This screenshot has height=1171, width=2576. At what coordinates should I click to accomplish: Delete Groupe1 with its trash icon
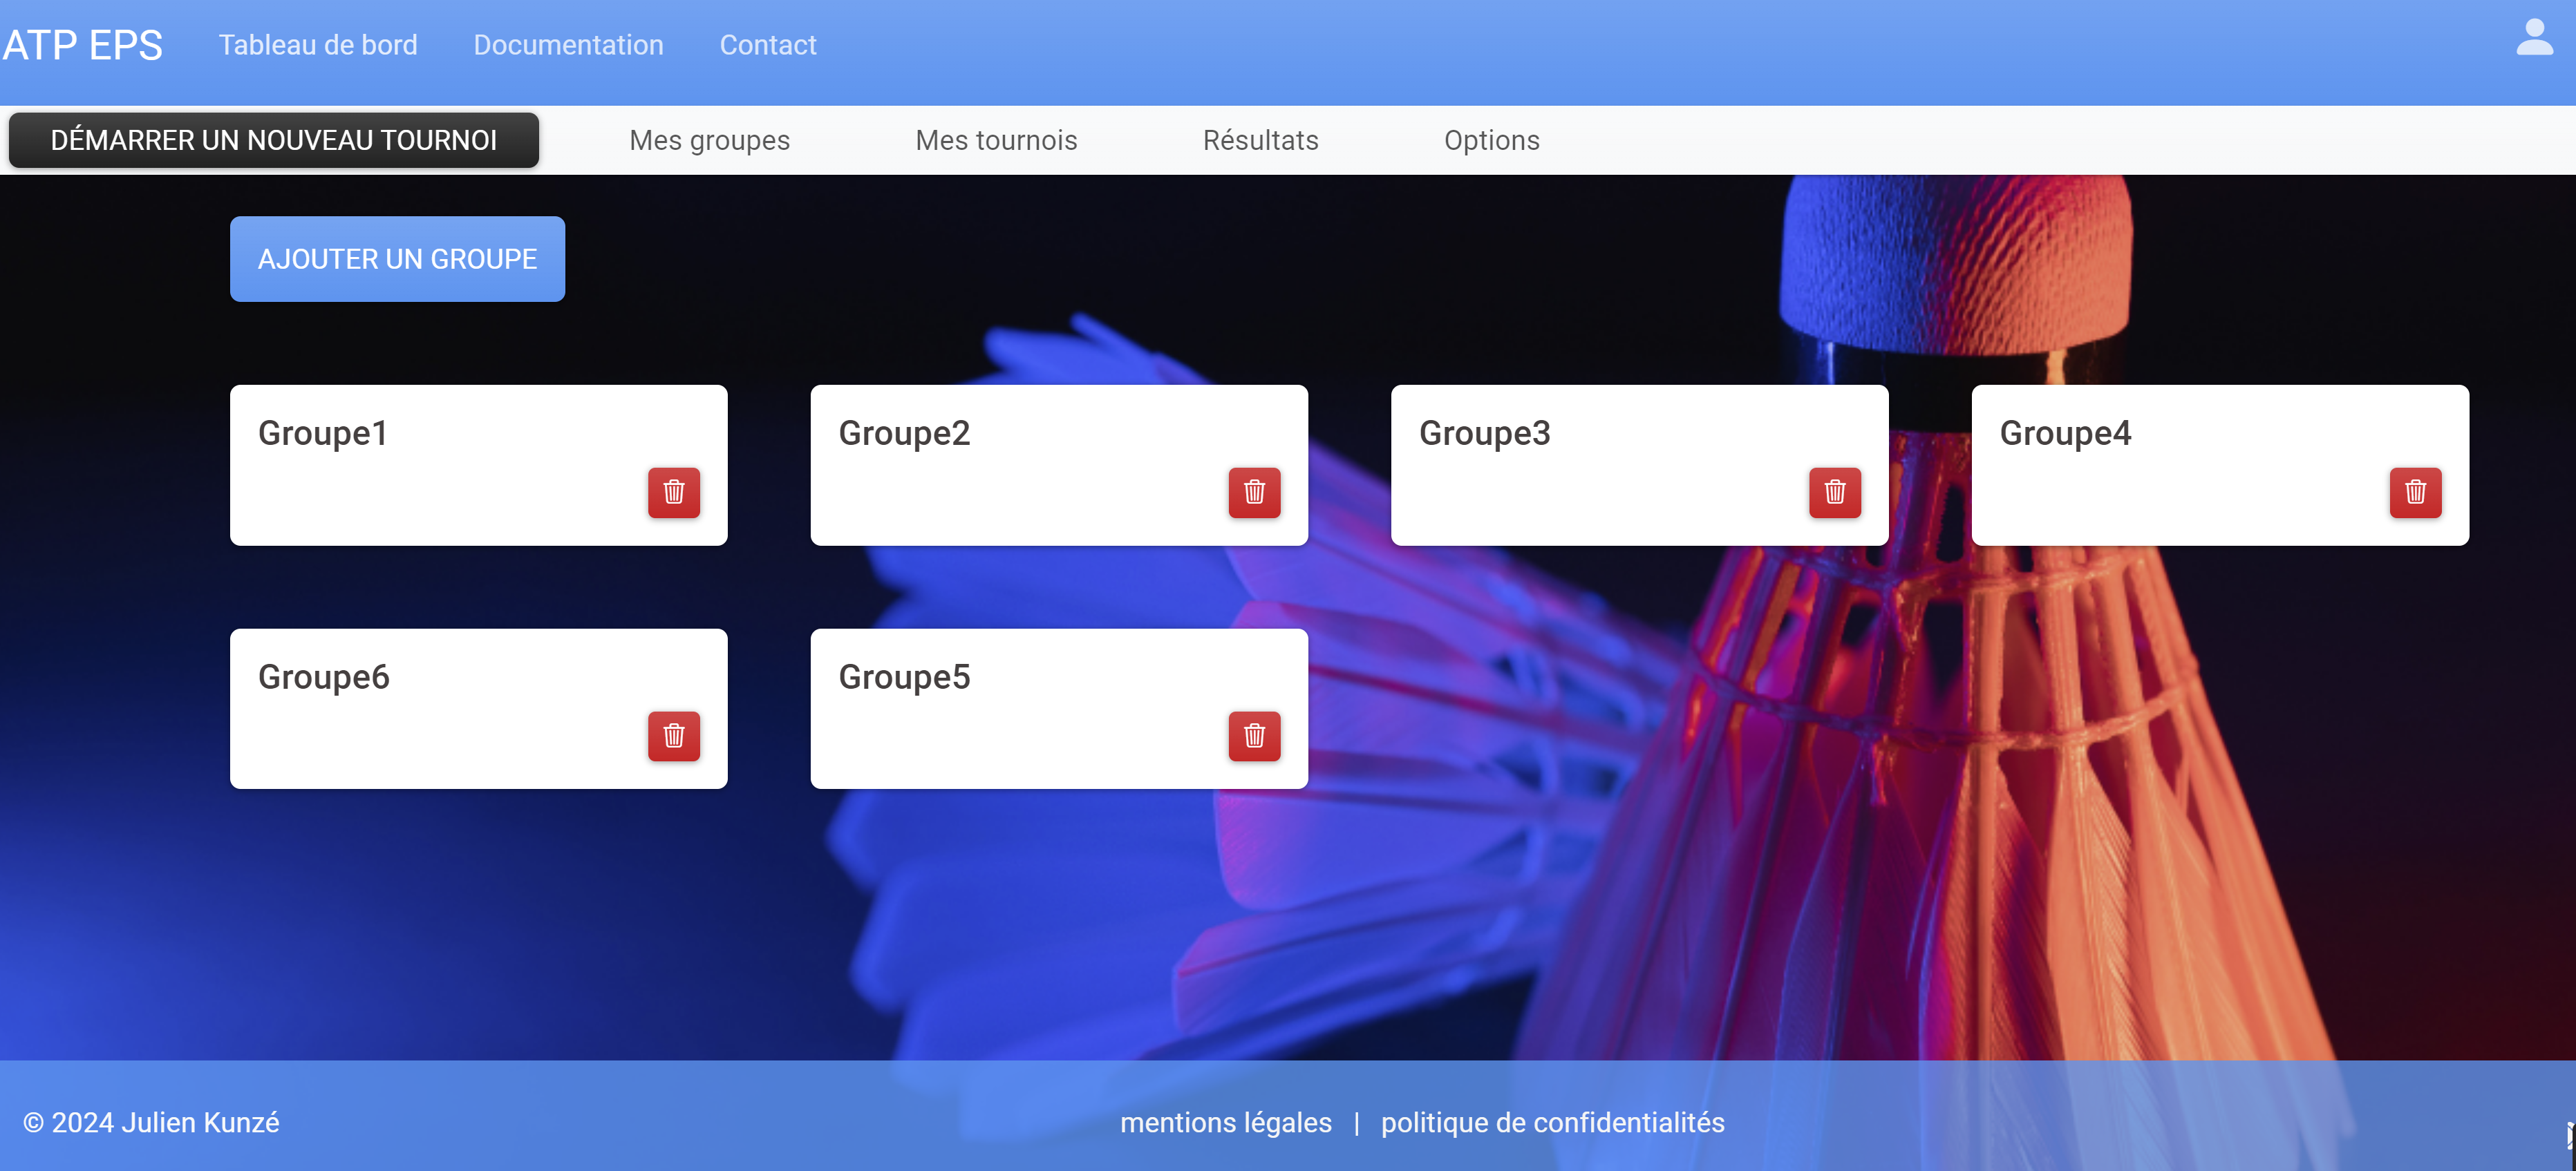(673, 492)
